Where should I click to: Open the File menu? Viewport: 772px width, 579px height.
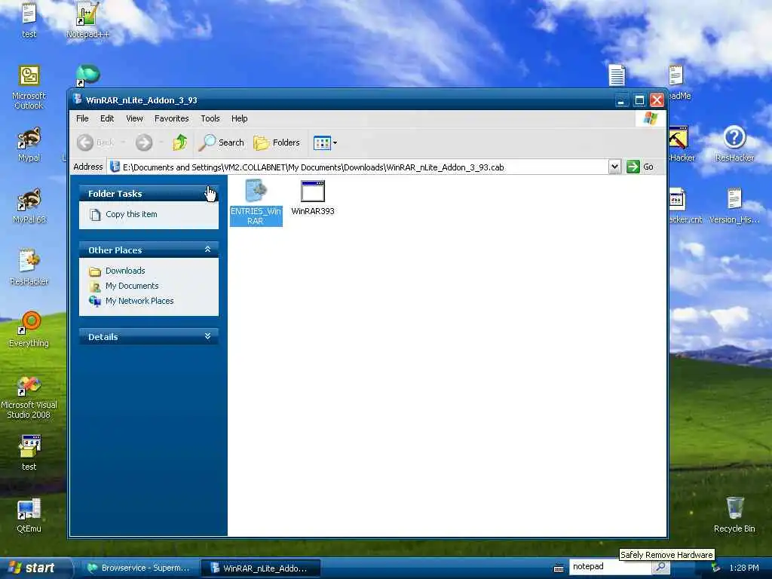coord(82,118)
